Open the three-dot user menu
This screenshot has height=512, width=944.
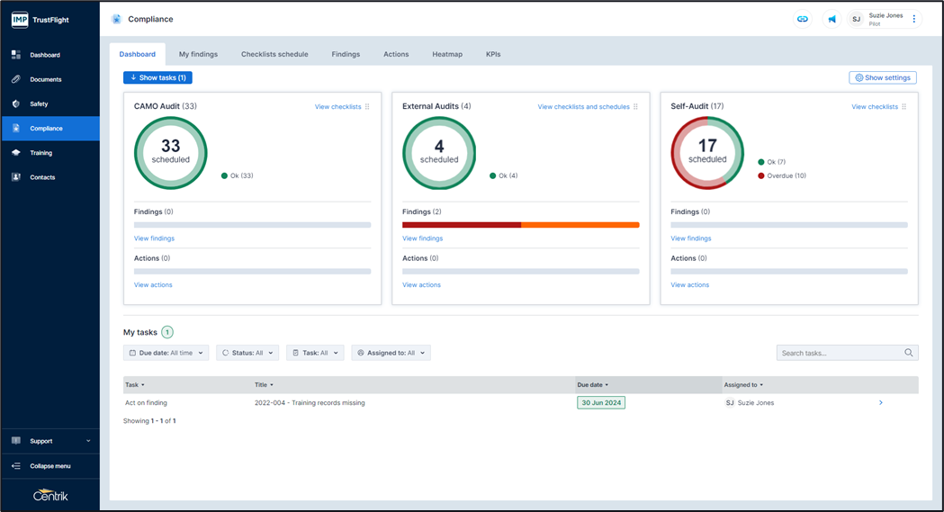pyautogui.click(x=914, y=19)
